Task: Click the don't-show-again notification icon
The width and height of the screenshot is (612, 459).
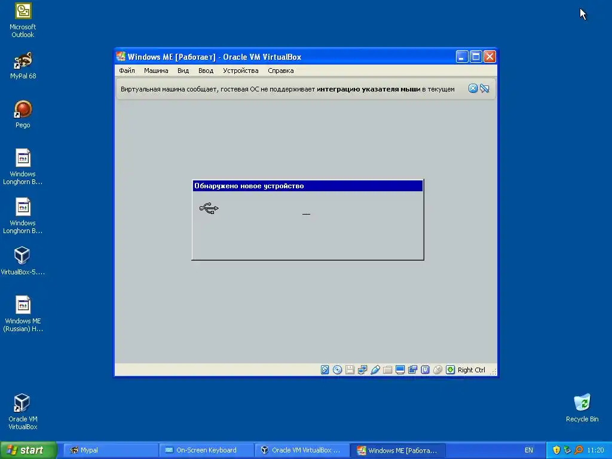Action: click(485, 88)
